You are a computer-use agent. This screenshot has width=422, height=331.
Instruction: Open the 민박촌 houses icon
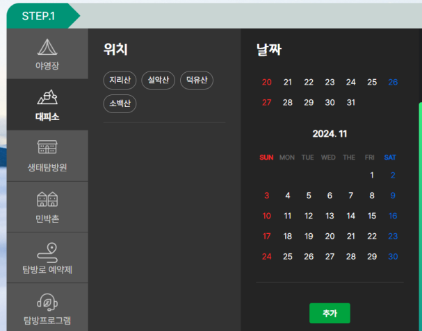[47, 199]
